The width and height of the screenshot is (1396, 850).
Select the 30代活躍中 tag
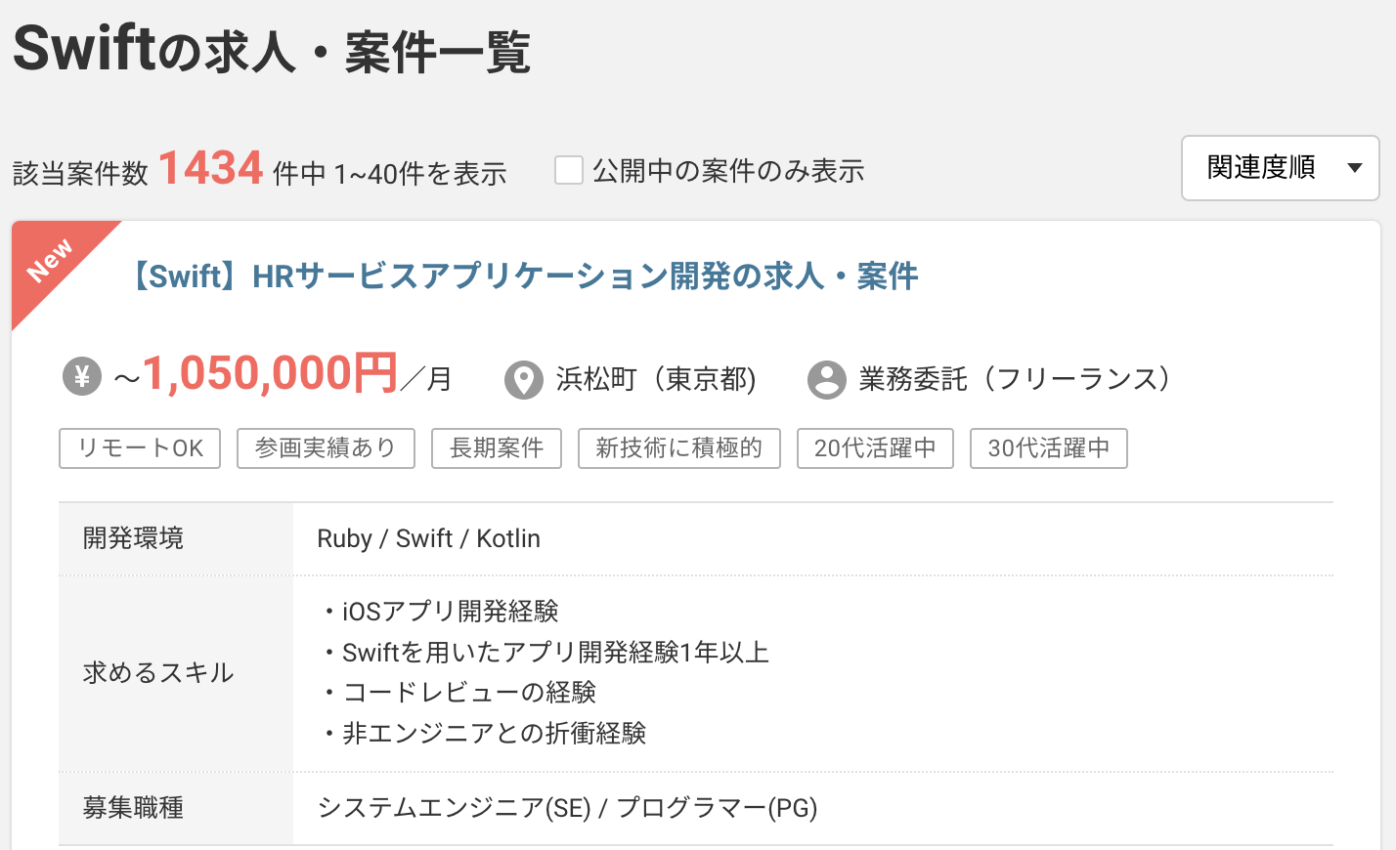click(1049, 448)
